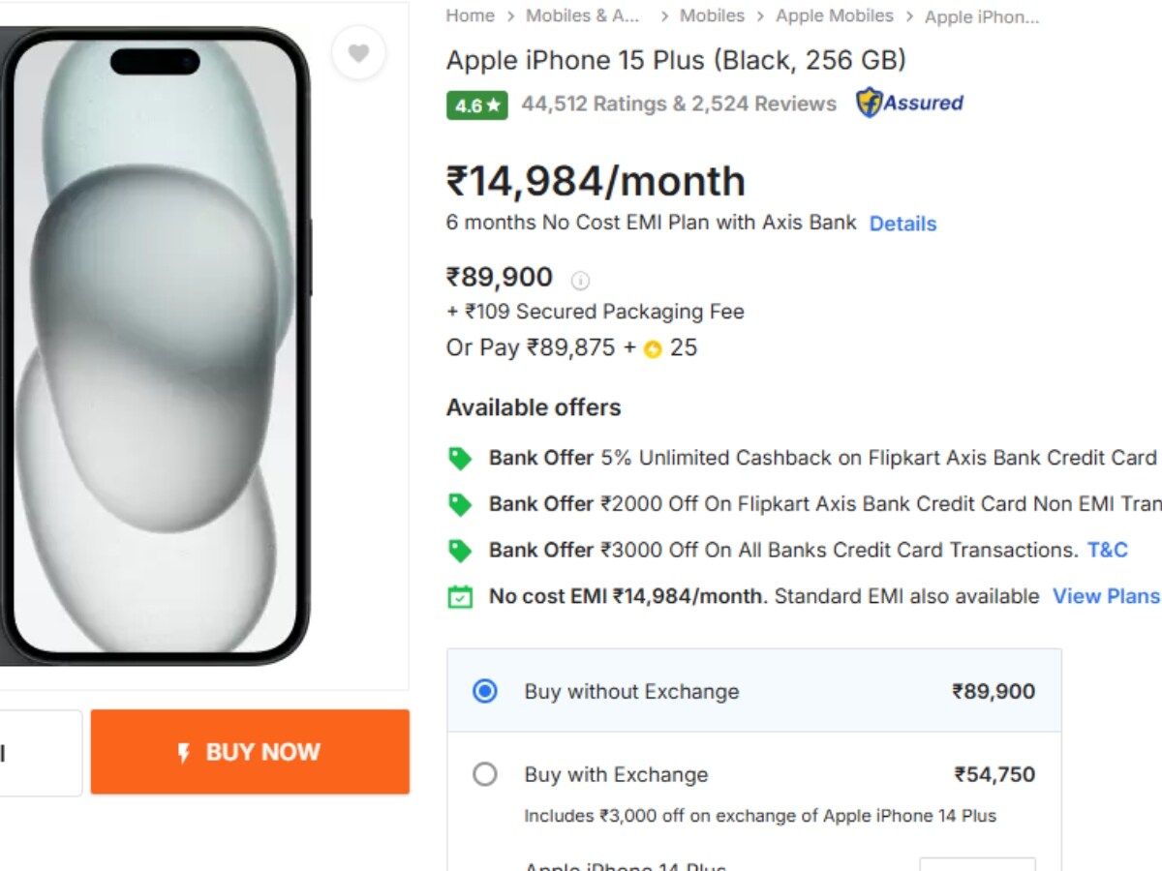Click the Flipkart Assured badge
This screenshot has width=1162, height=871.
[909, 103]
